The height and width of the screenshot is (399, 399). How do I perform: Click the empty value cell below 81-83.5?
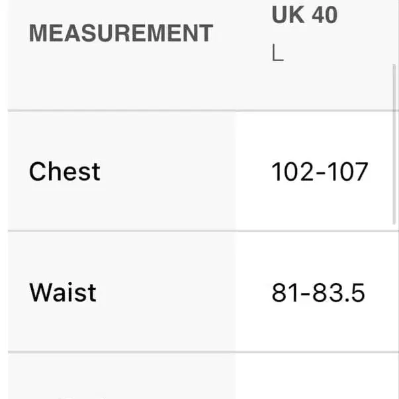pos(317,376)
